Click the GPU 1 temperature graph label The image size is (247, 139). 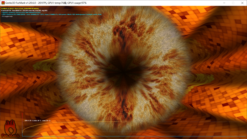(37, 120)
